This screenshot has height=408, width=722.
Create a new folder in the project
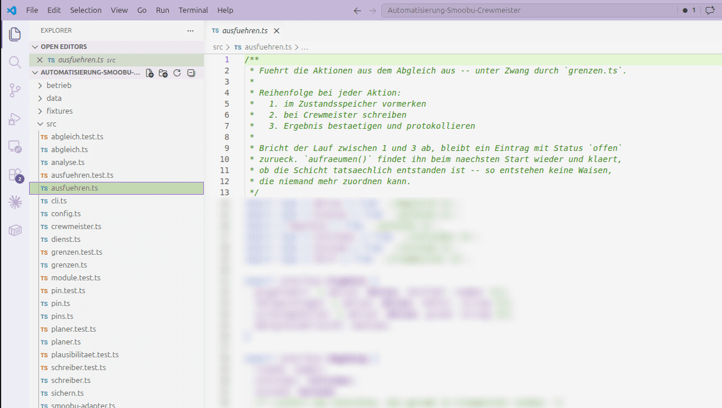click(163, 73)
